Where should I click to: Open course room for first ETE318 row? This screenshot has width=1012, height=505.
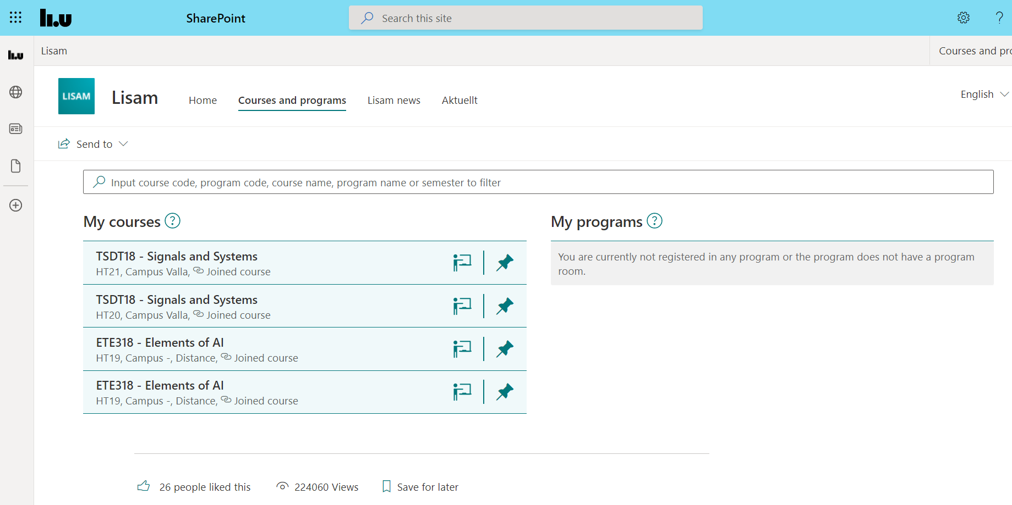click(x=462, y=349)
